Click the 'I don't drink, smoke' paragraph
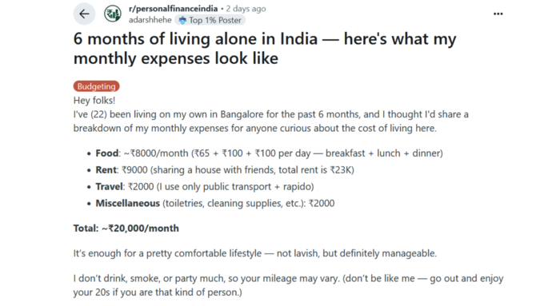This screenshot has width=544, height=306. click(288, 285)
